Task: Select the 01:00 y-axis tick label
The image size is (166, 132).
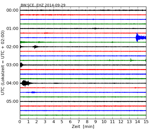Action: click(x=12, y=28)
